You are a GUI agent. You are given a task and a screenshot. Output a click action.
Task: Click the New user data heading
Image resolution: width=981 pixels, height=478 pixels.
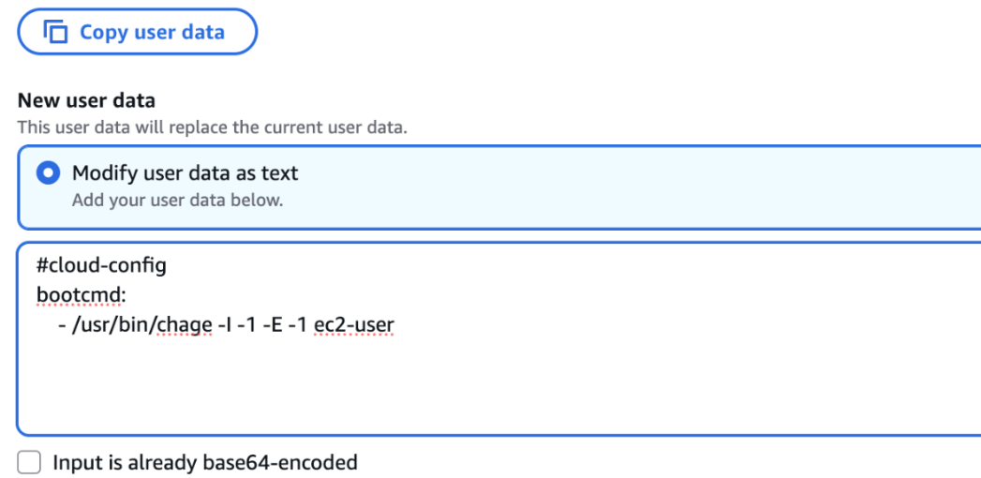86,100
